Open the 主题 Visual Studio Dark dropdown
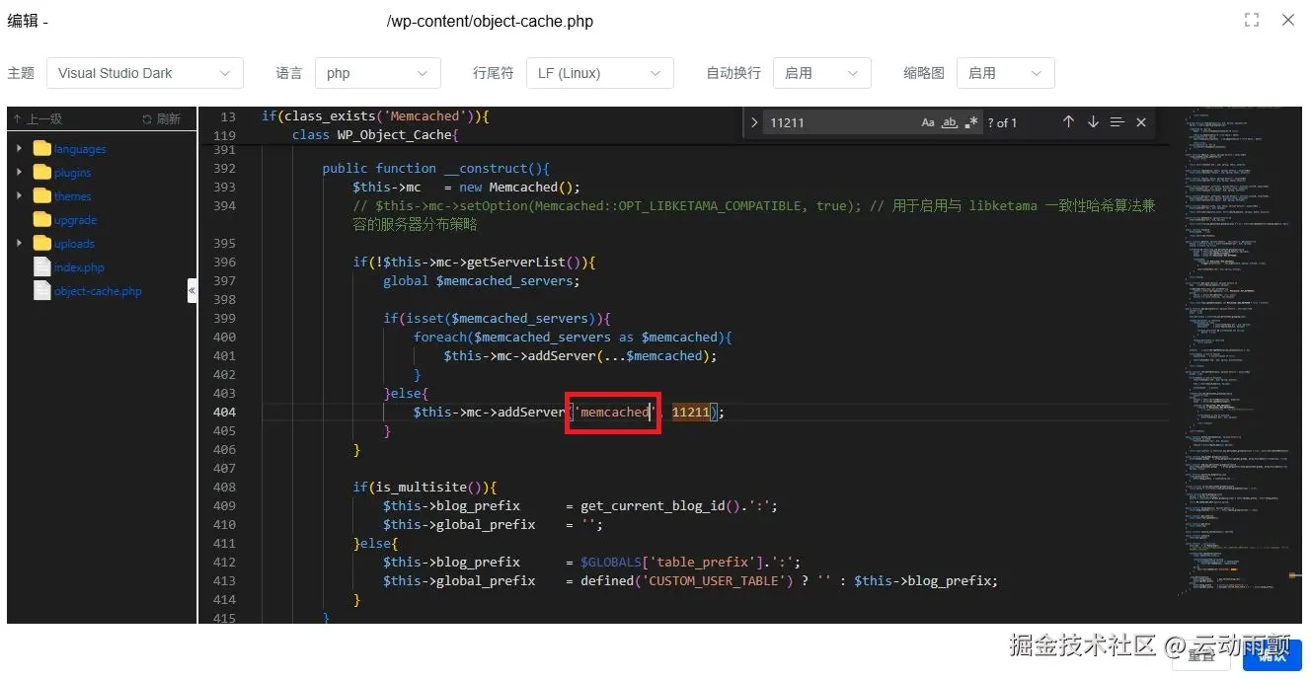The width and height of the screenshot is (1311, 679). click(x=145, y=73)
